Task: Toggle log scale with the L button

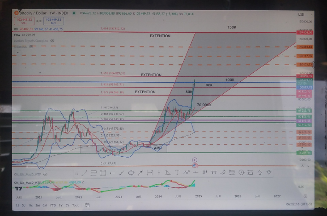Action: coord(308,165)
